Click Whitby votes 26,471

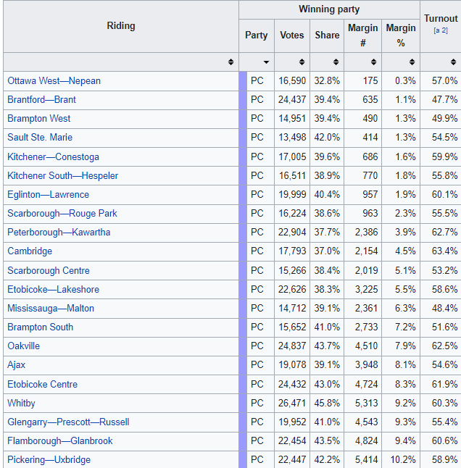coord(292,403)
